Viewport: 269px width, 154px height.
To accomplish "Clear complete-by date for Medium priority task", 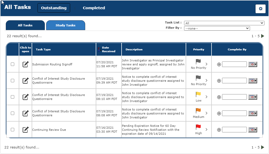I will click(219, 113).
